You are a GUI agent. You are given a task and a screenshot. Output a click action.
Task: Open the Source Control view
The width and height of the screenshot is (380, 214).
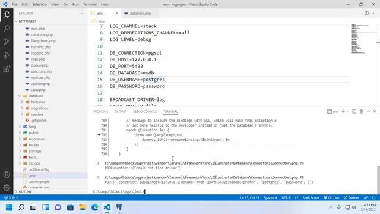pyautogui.click(x=7, y=42)
